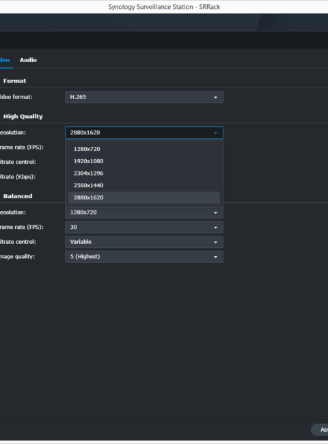
Task: Select 1280x720 in the resolution list
Action: (x=144, y=149)
